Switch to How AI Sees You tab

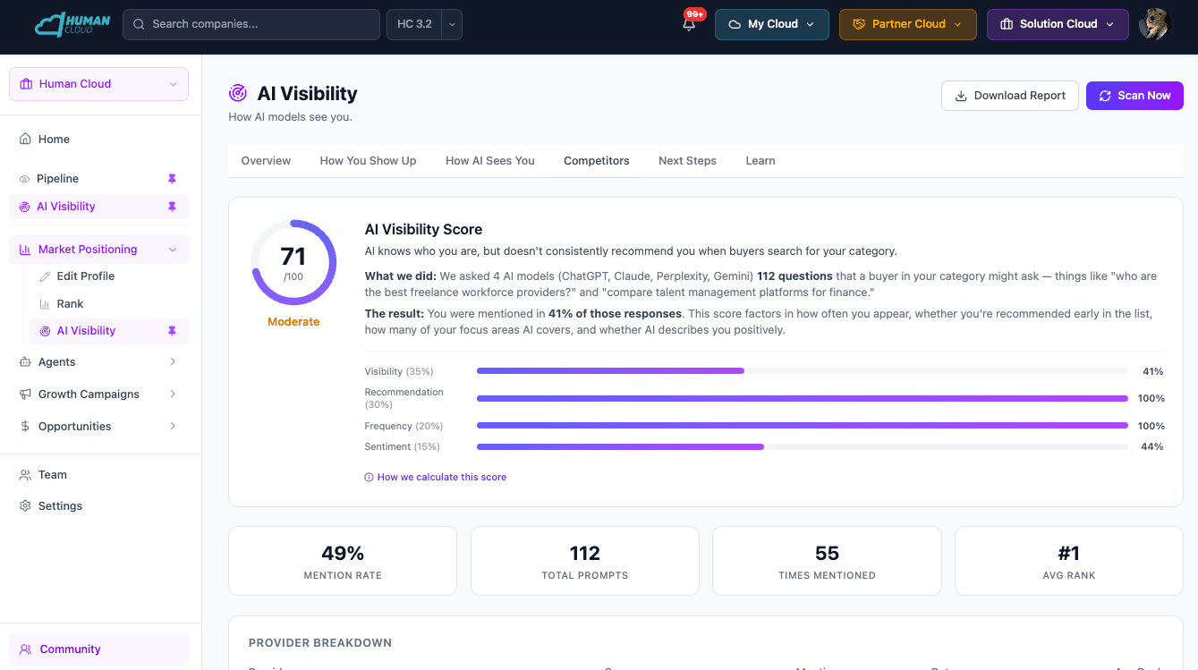(490, 161)
